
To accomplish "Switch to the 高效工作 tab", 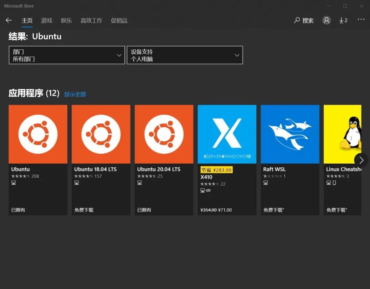I will pyautogui.click(x=91, y=20).
